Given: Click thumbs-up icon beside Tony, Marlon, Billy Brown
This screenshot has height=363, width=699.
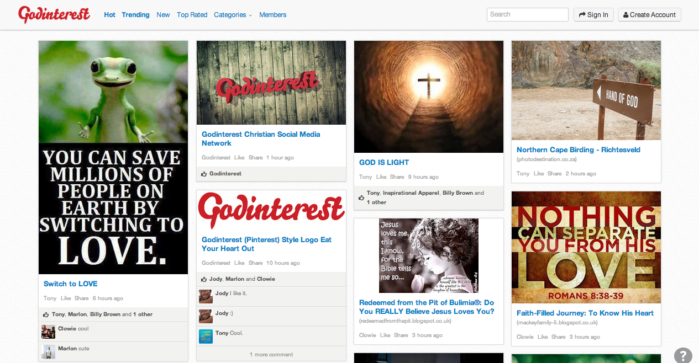Looking at the screenshot, I should 46,314.
